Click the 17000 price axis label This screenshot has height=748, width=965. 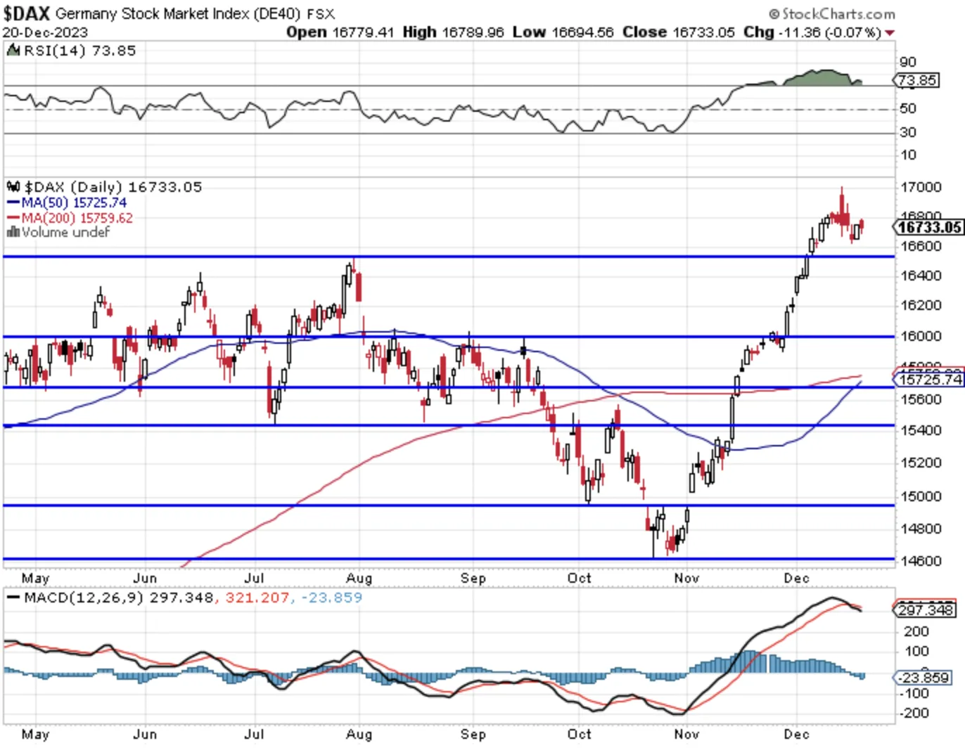coord(921,187)
